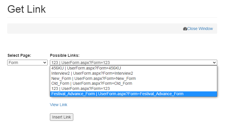225x128 pixels.
Task: Click the dashboard icon beside Close Window
Action: point(185,29)
